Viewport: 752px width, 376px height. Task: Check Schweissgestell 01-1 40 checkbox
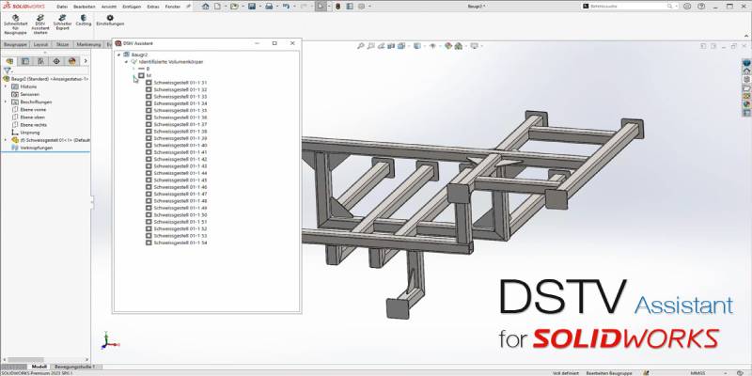click(x=149, y=145)
